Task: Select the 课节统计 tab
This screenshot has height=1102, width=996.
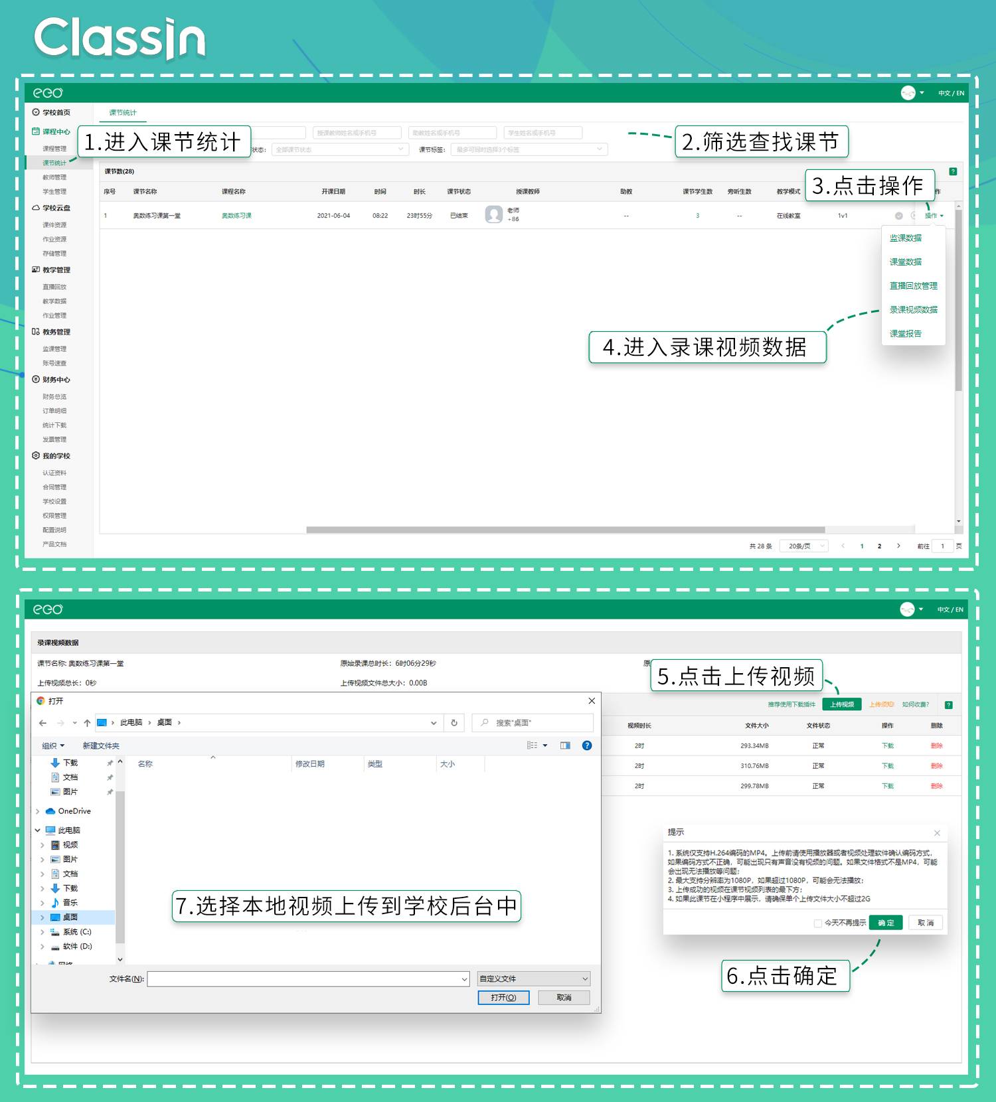Action: (x=123, y=113)
